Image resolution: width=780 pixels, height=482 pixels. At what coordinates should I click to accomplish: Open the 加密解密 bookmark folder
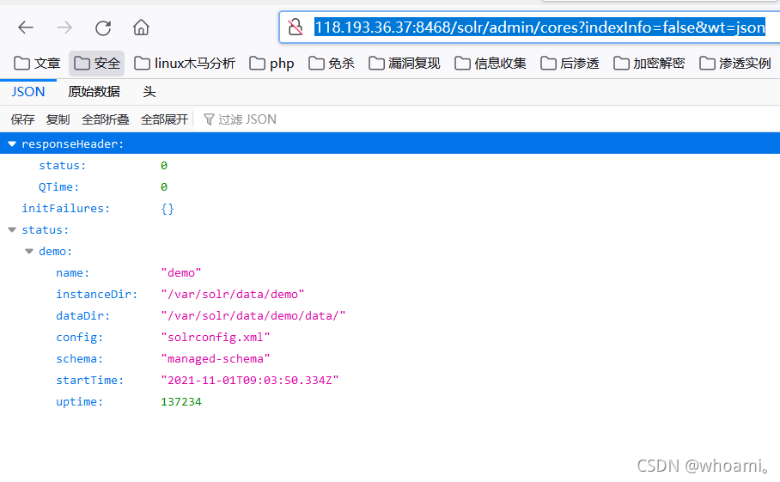click(x=649, y=64)
